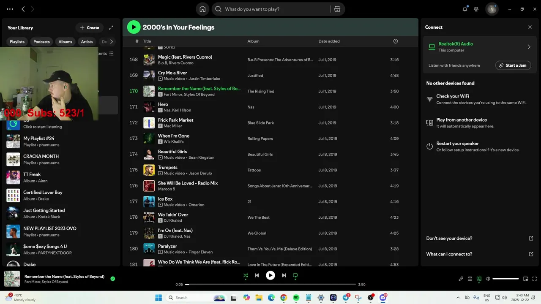
Task: Open Friend Activity icon
Action: 476,9
